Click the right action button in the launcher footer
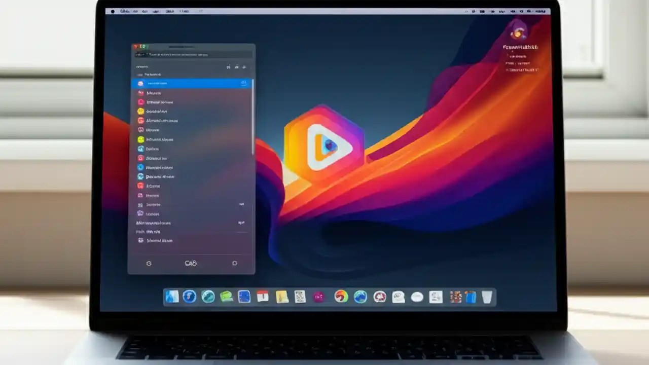Viewport: 649px width, 365px height. coord(234,263)
